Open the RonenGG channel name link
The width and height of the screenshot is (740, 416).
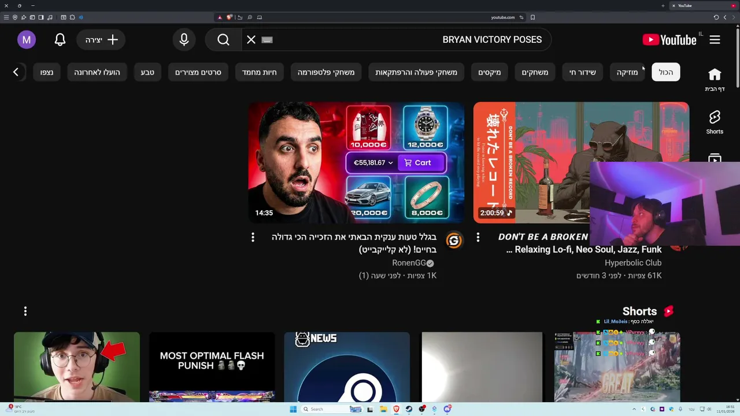click(409, 263)
